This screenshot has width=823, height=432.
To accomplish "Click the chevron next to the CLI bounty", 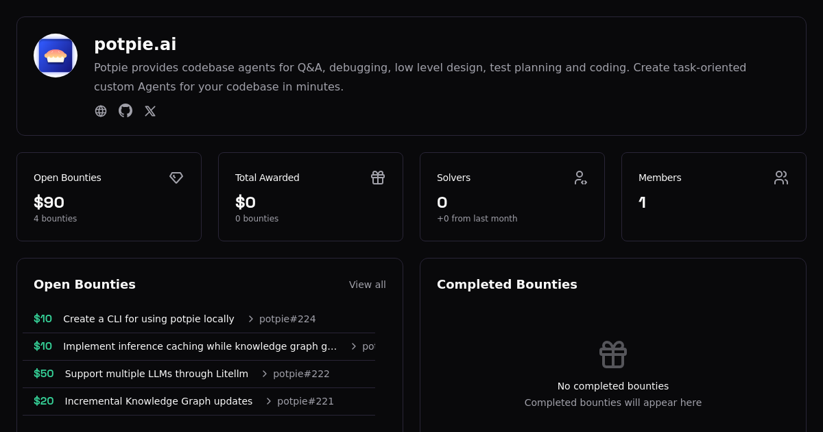I will click(251, 319).
